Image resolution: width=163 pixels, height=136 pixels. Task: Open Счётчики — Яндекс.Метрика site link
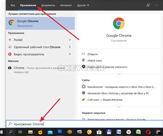105,100
